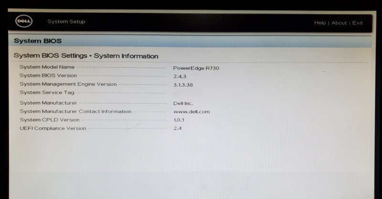Select the System CPLD Version label
Image resolution: width=382 pixels, height=199 pixels.
50,120
